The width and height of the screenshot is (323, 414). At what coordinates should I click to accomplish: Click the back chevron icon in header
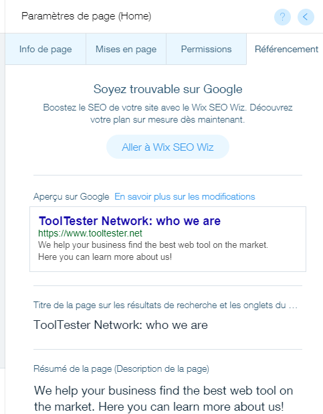[306, 17]
